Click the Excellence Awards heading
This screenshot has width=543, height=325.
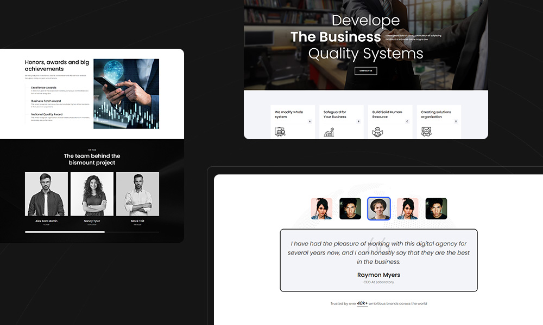(x=43, y=87)
